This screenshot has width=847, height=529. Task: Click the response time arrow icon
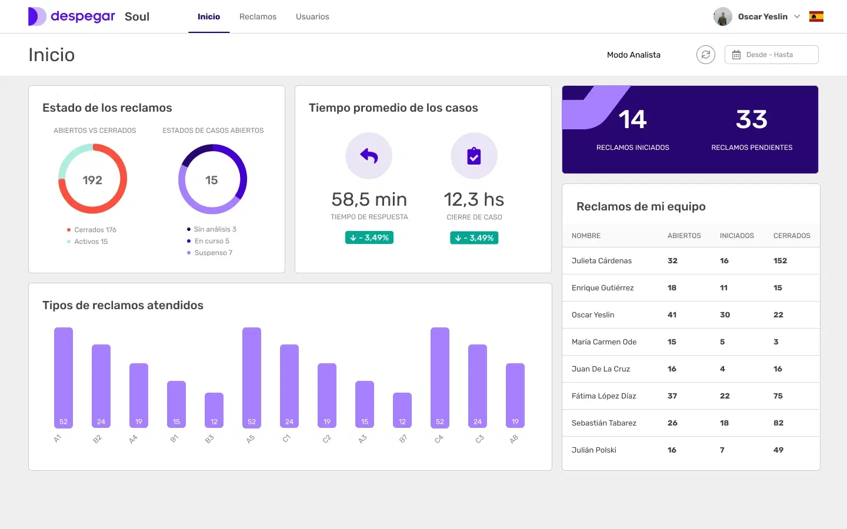coord(369,156)
